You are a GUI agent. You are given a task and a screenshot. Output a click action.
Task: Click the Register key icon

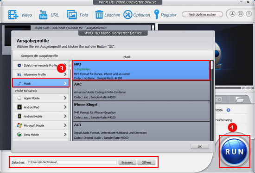click(156, 14)
